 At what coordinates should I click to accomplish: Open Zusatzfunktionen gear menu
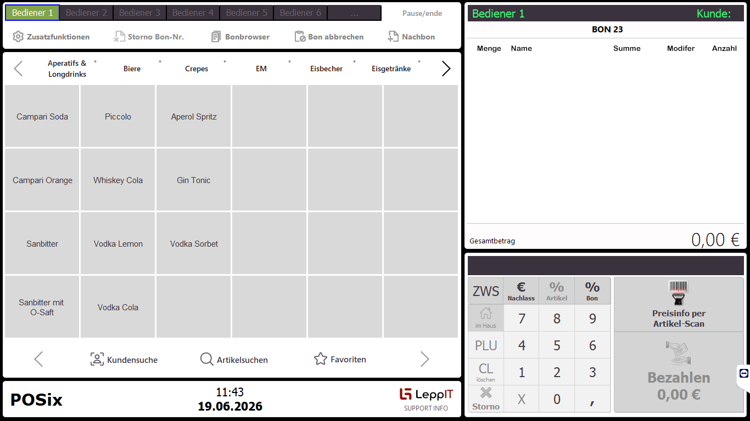51,37
